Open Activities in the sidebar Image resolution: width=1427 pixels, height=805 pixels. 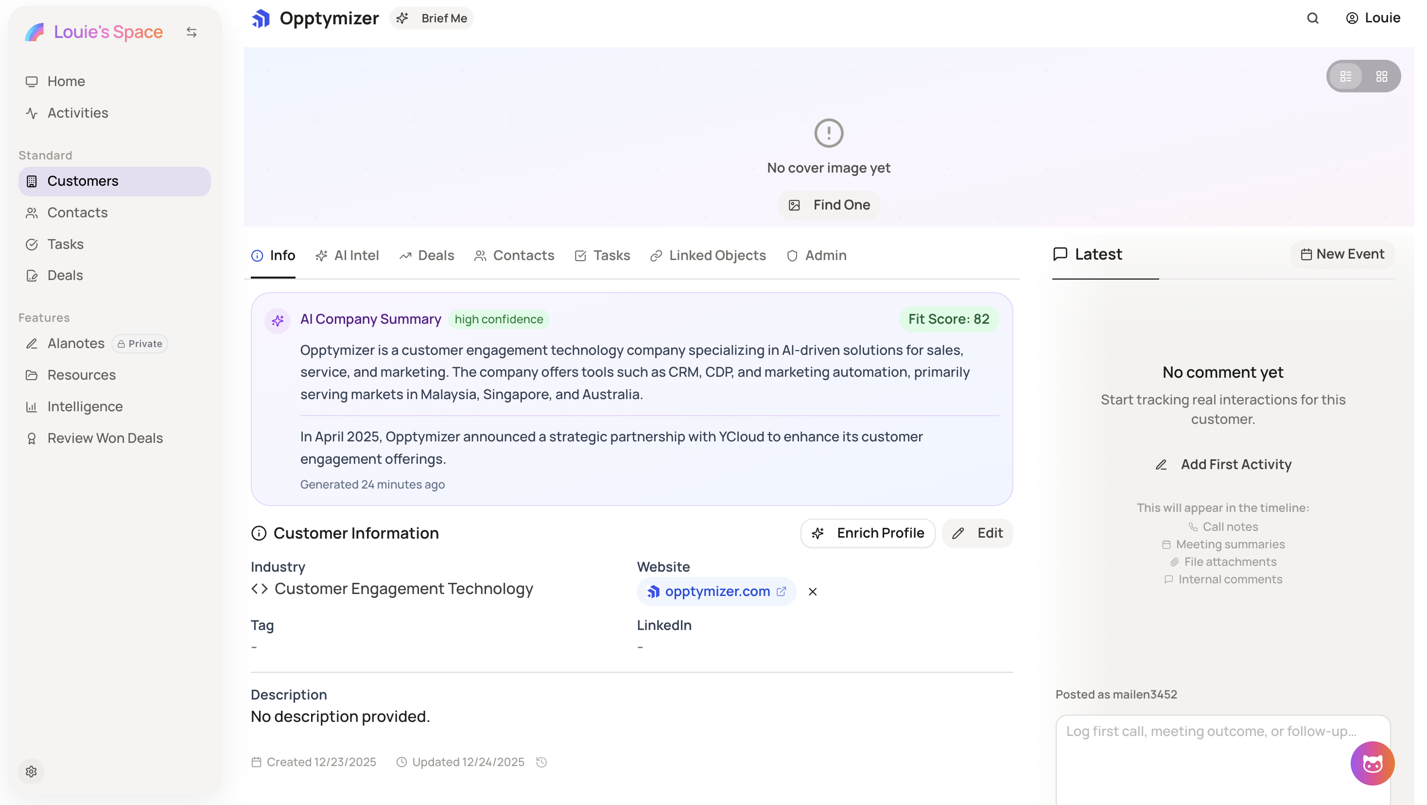pyautogui.click(x=115, y=113)
